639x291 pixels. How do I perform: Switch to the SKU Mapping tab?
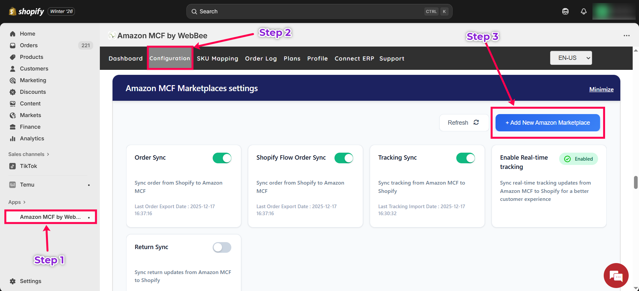click(217, 59)
